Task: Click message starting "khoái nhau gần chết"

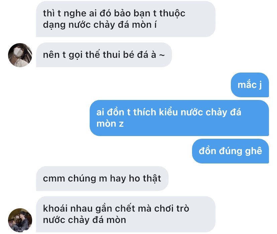Action: pyautogui.click(x=125, y=214)
